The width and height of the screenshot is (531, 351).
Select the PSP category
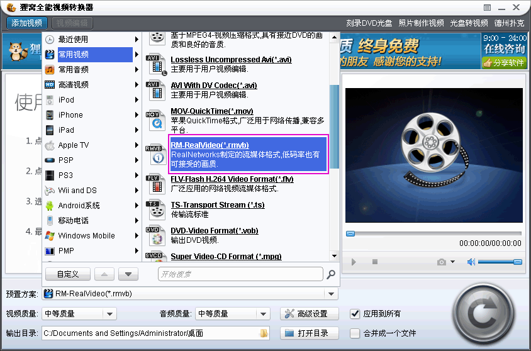[x=92, y=160]
